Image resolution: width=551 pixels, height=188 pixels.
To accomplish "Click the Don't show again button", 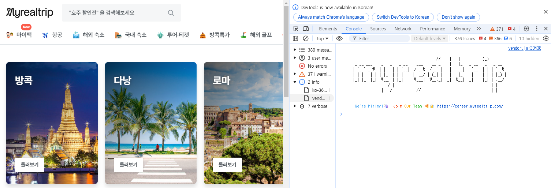I will click(x=458, y=17).
